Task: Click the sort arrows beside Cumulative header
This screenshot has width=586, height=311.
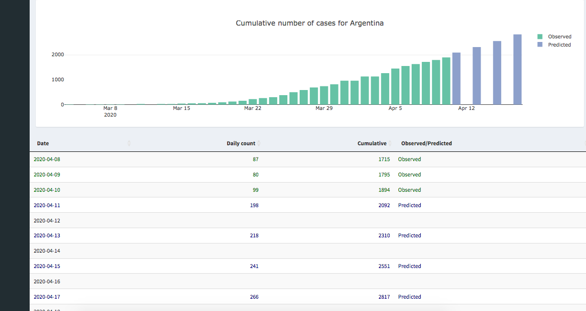Action: 390,144
